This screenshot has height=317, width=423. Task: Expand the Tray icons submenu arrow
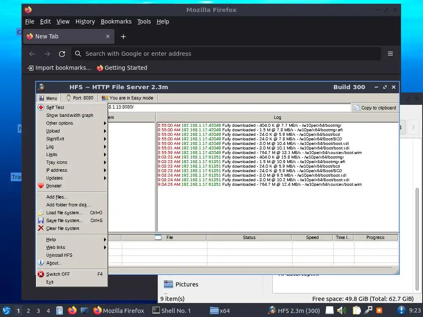pos(105,162)
